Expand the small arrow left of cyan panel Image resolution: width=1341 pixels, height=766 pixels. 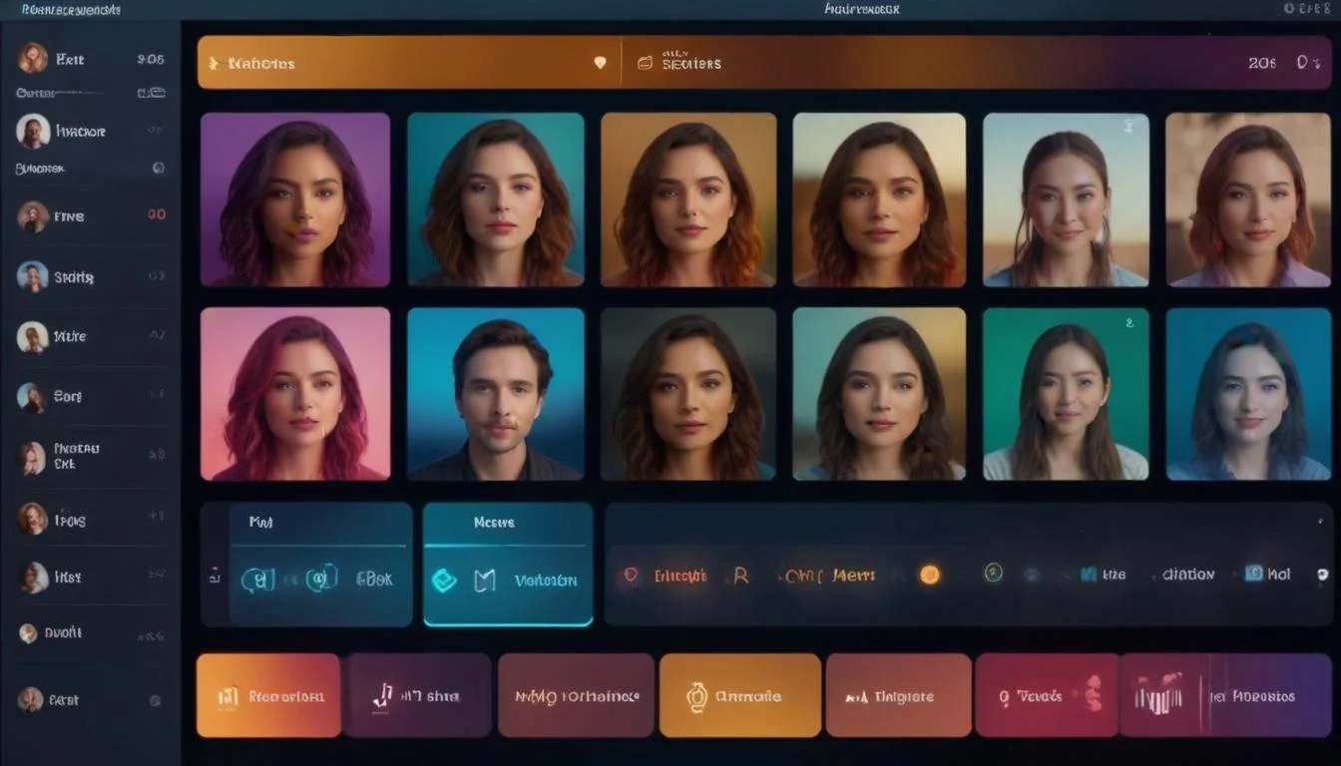[x=214, y=575]
